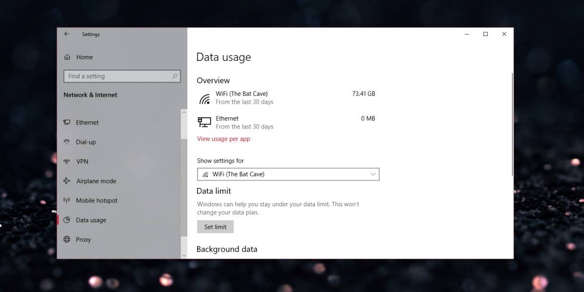Click the Dial-up icon

(x=67, y=142)
